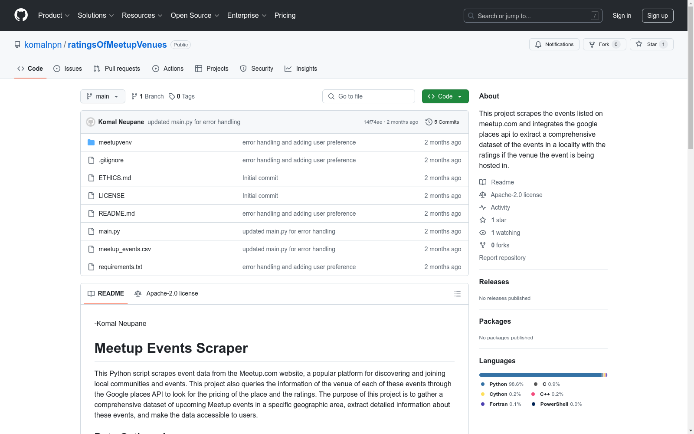
Task: Expand the Resources menu
Action: (x=142, y=16)
